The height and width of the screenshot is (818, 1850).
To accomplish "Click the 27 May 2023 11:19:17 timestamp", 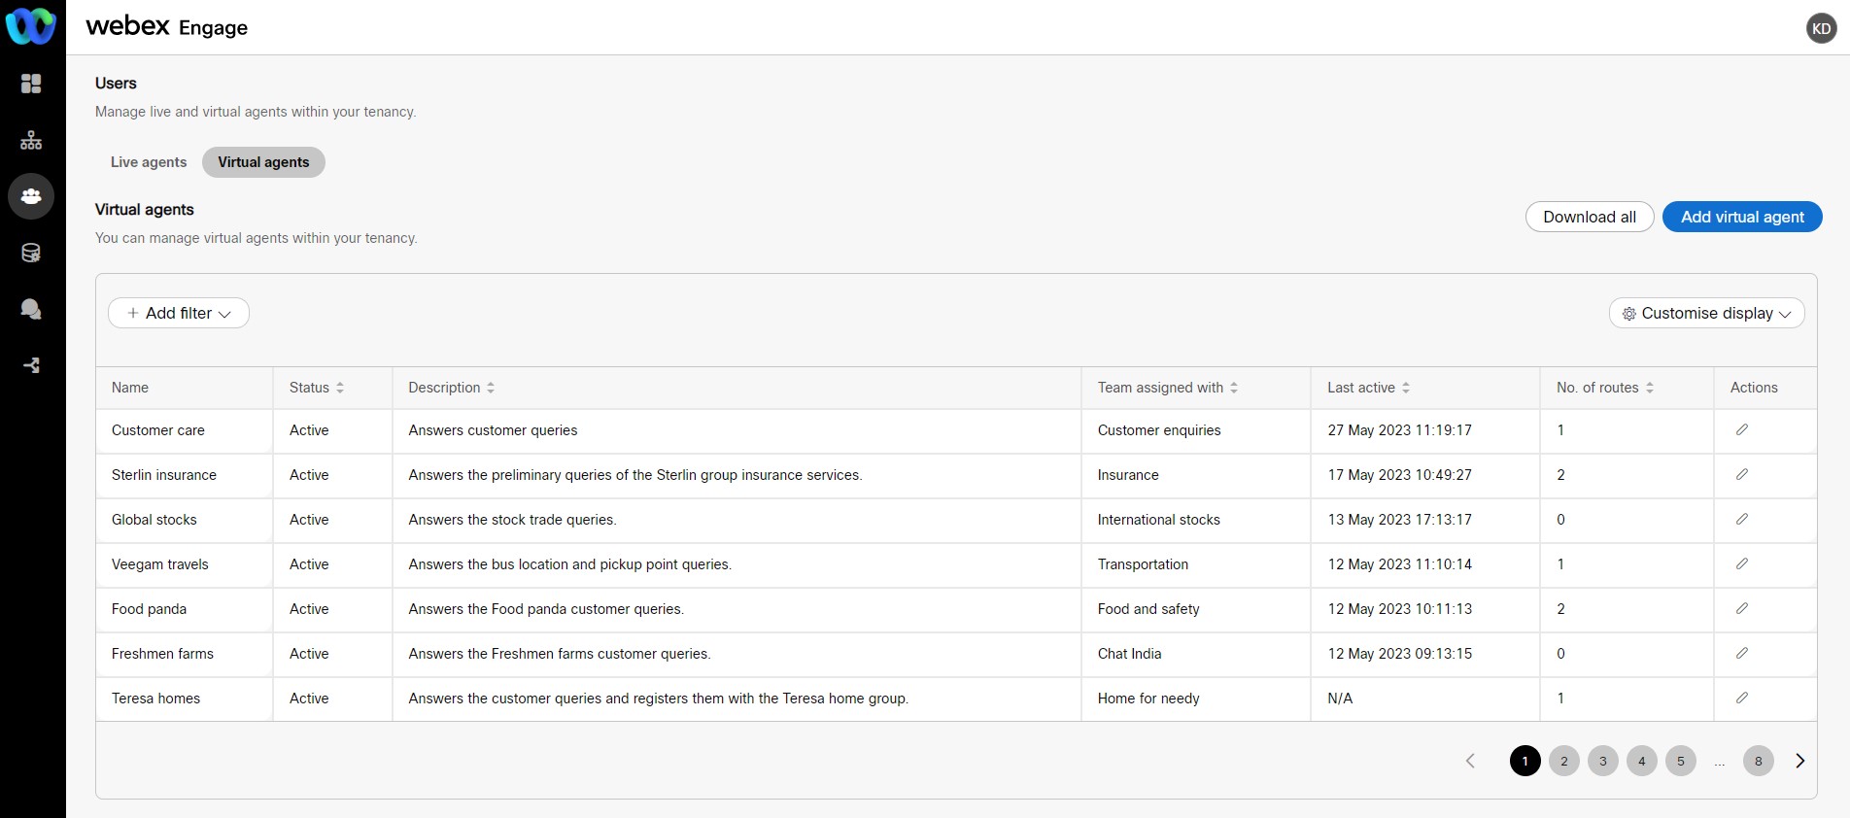I will point(1399,430).
